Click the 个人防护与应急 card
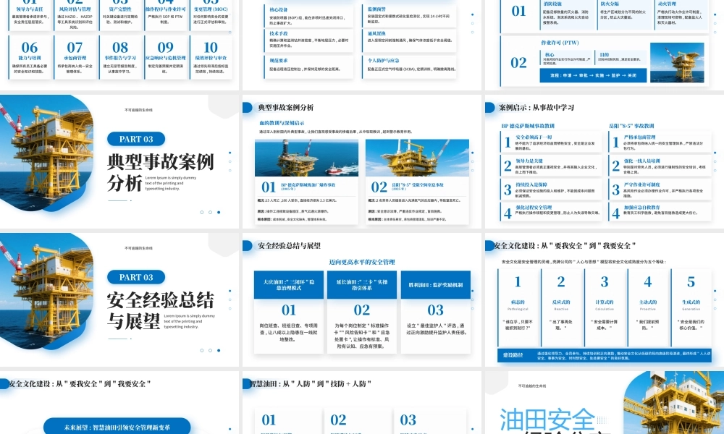The image size is (724, 434). [x=410, y=67]
